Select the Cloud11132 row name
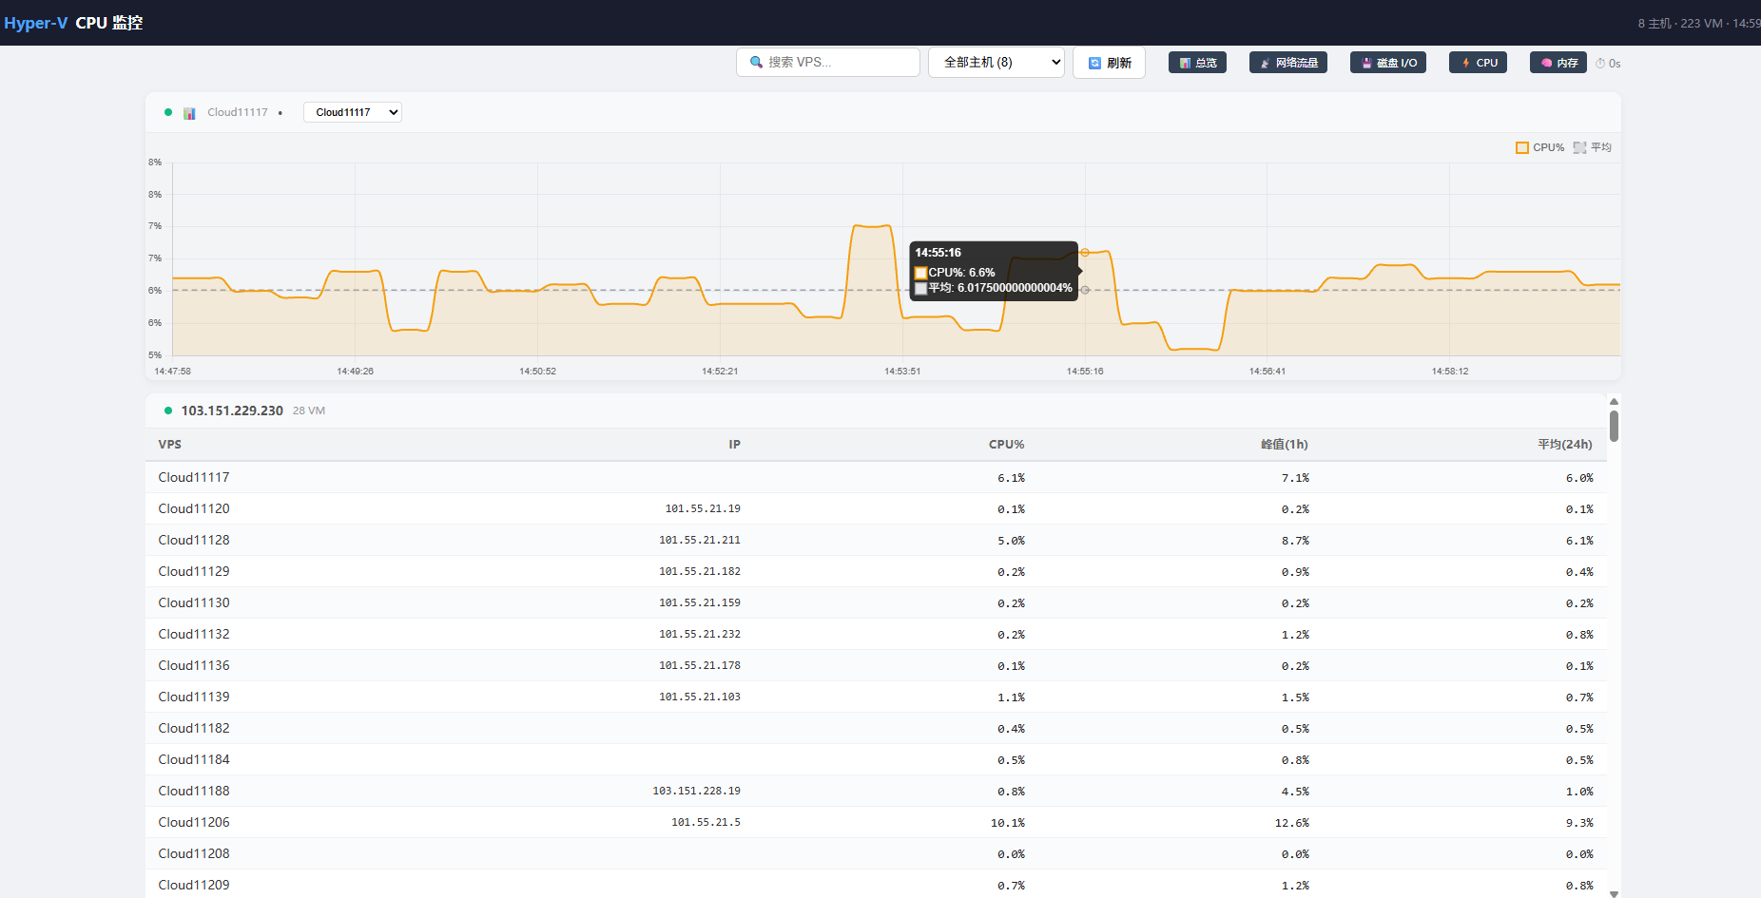Screen dimensions: 1761x898 (x=194, y=634)
